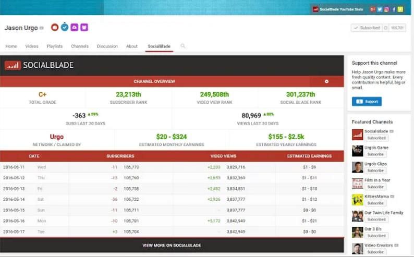Click View More on SocialBlade bar
Viewport: 414px width, 257px height.
point(172,245)
